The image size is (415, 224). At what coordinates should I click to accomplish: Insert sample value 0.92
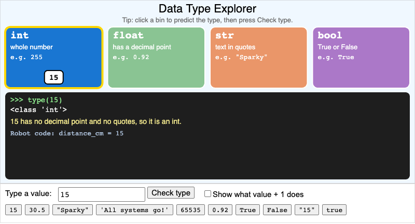point(220,210)
